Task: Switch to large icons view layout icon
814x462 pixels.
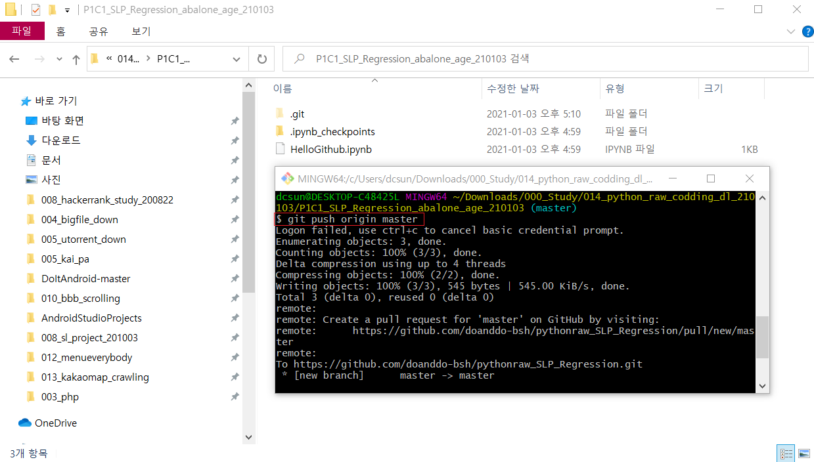Action: [x=803, y=453]
